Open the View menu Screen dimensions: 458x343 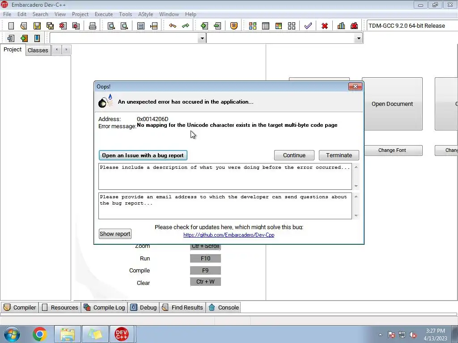60,14
